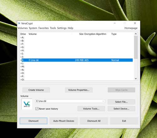Click the Size column header
Viewport: 157px width, 138px height.
[81, 34]
